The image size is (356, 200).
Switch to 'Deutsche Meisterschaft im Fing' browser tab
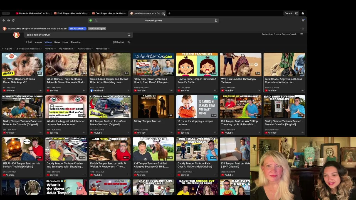coord(33,13)
